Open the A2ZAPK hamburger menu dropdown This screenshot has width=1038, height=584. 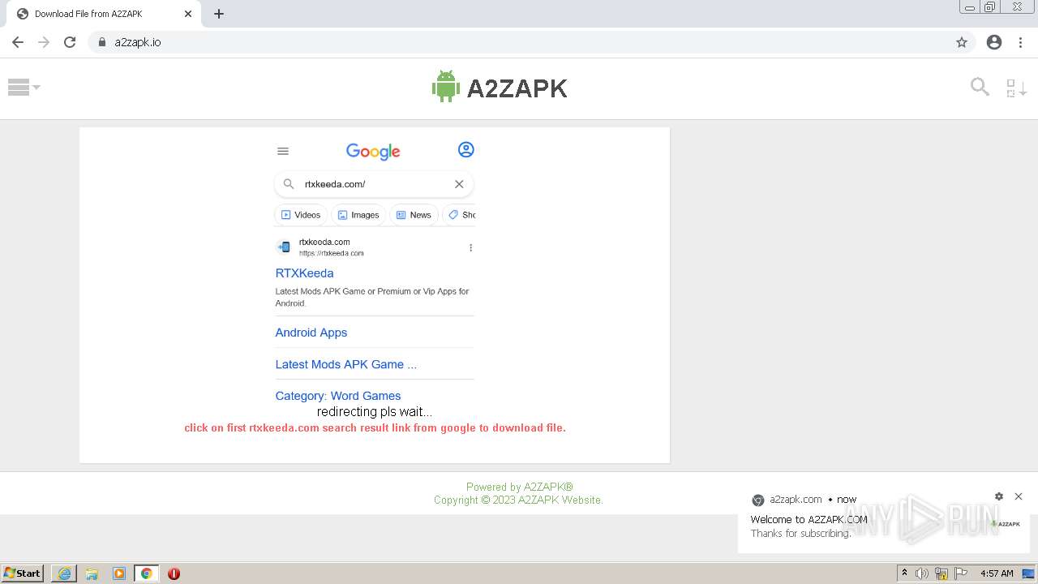(x=24, y=88)
